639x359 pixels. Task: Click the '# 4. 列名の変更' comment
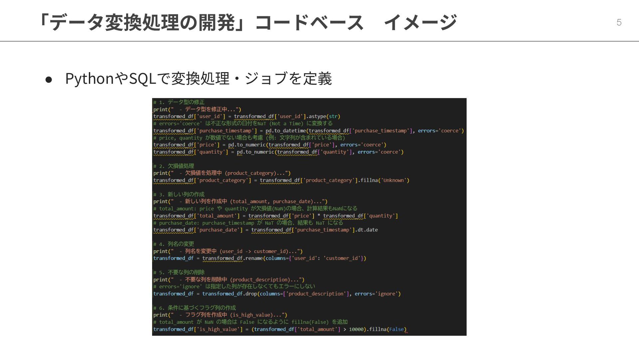coord(174,244)
